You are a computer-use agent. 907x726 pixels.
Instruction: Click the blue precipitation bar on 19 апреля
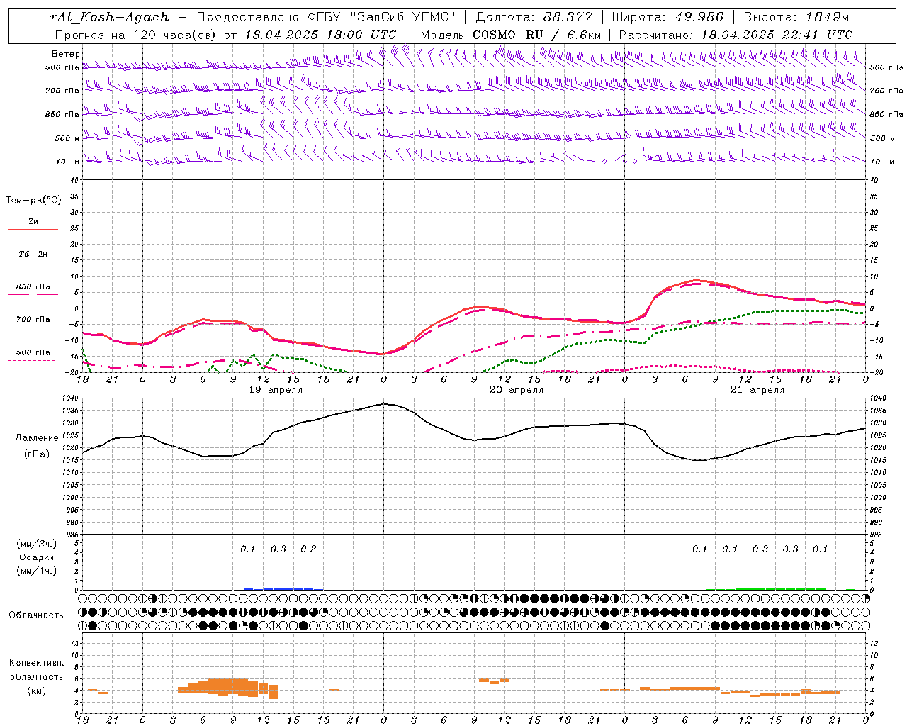[283, 588]
